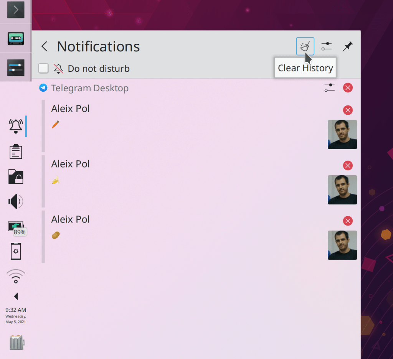Pin the notifications panel open
This screenshot has height=359, width=393.
[348, 46]
